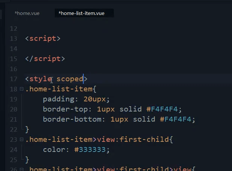Switch to the home.vue tab

click(x=27, y=13)
